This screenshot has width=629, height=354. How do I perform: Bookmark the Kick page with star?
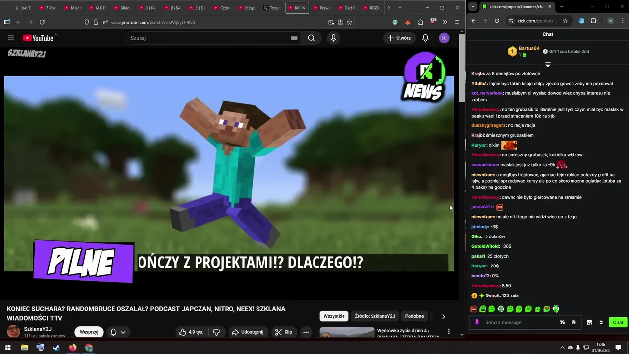[565, 21]
